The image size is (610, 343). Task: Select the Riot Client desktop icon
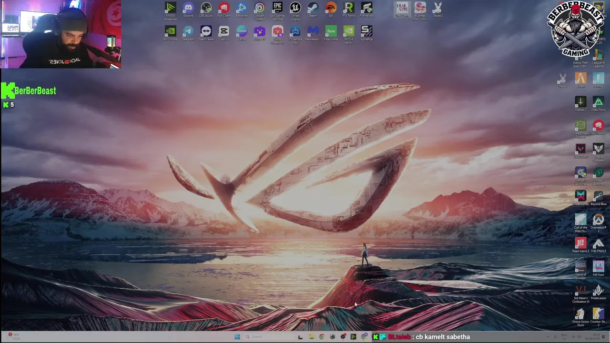click(x=224, y=10)
